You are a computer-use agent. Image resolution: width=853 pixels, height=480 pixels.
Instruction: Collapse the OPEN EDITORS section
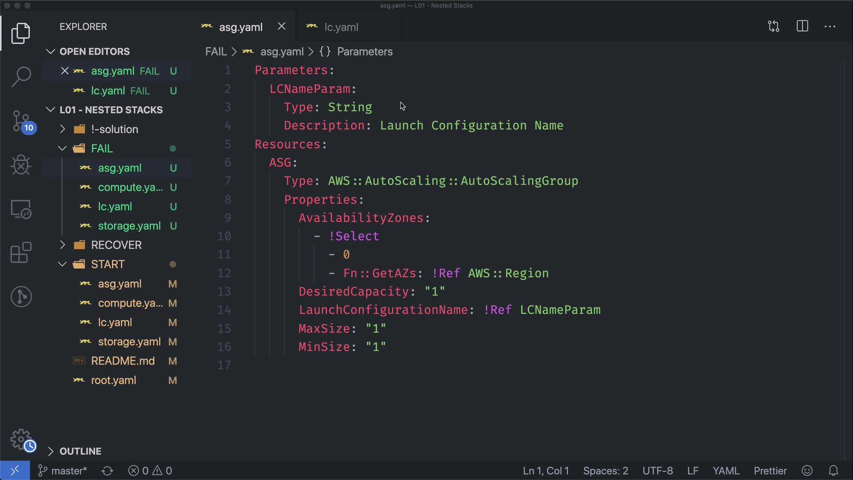coord(50,52)
